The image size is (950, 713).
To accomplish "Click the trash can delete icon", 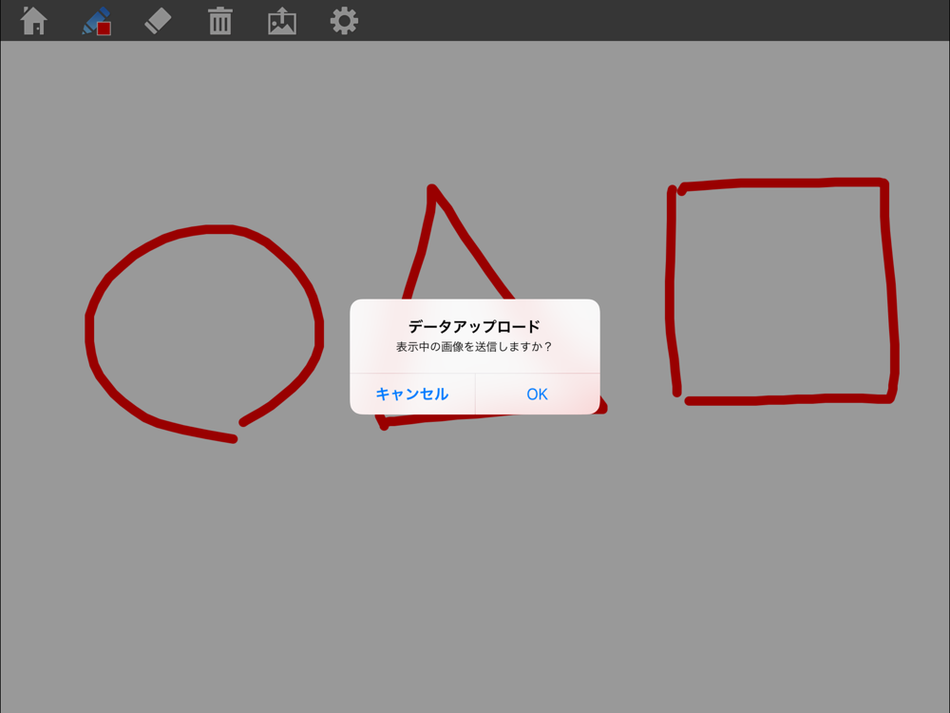I will click(x=220, y=21).
